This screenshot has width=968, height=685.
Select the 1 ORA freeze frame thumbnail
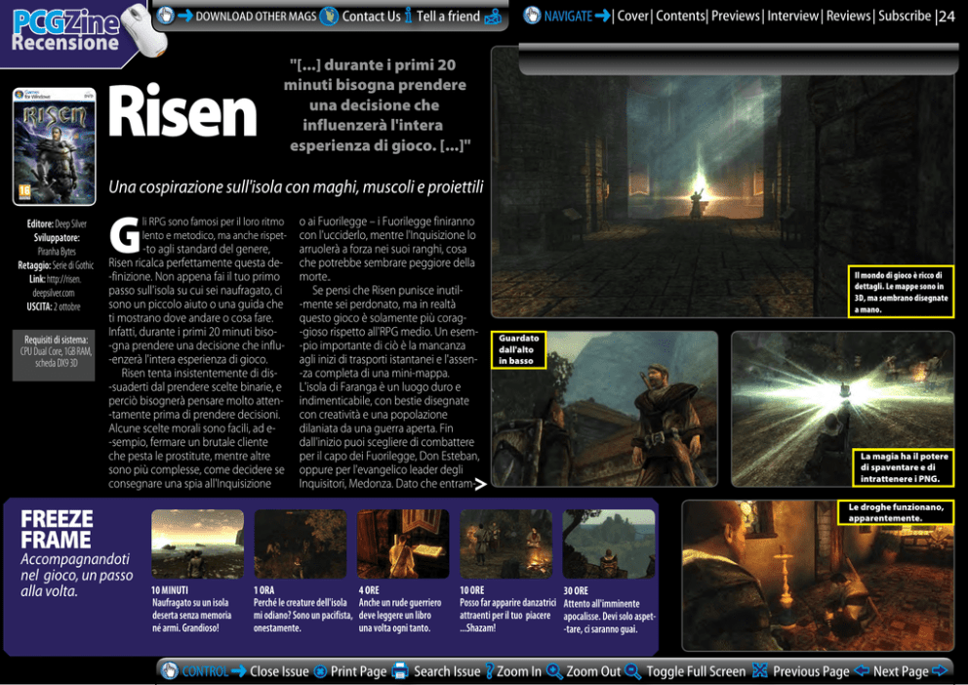pyautogui.click(x=300, y=544)
